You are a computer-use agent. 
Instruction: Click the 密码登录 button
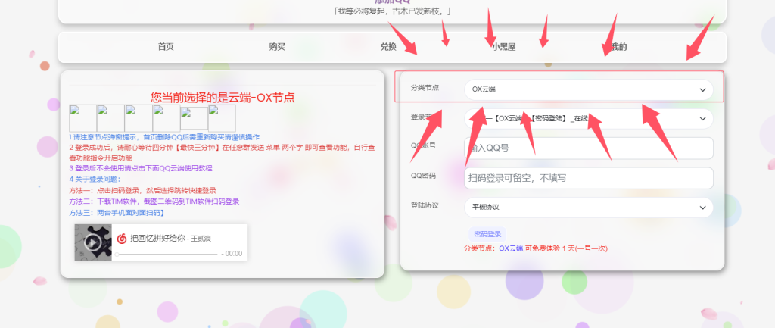(487, 234)
